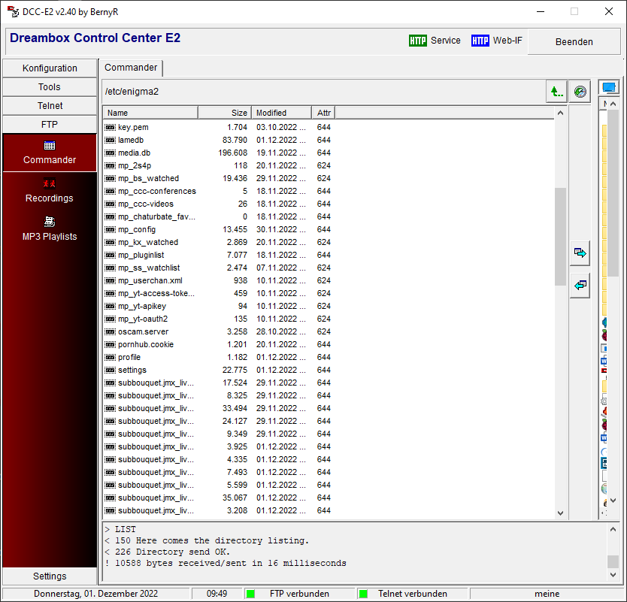627x602 pixels.
Task: Sort file list by Modified column
Action: pyautogui.click(x=281, y=113)
